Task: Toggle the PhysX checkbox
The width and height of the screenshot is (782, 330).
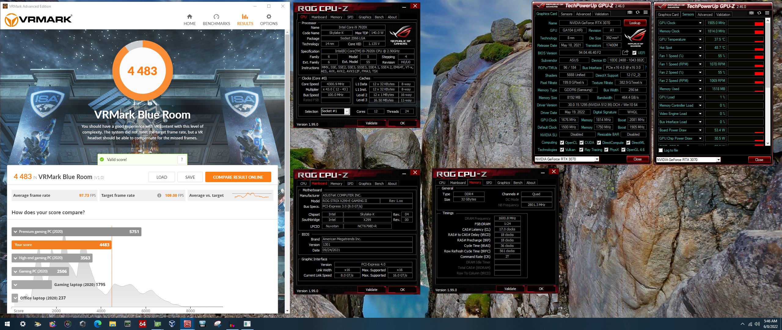Action: [x=606, y=149]
